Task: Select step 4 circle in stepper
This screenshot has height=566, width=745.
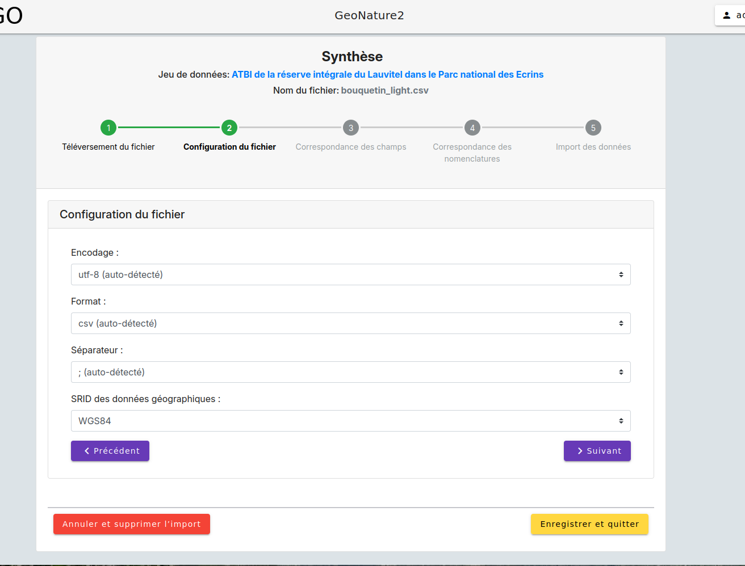Action: [472, 128]
